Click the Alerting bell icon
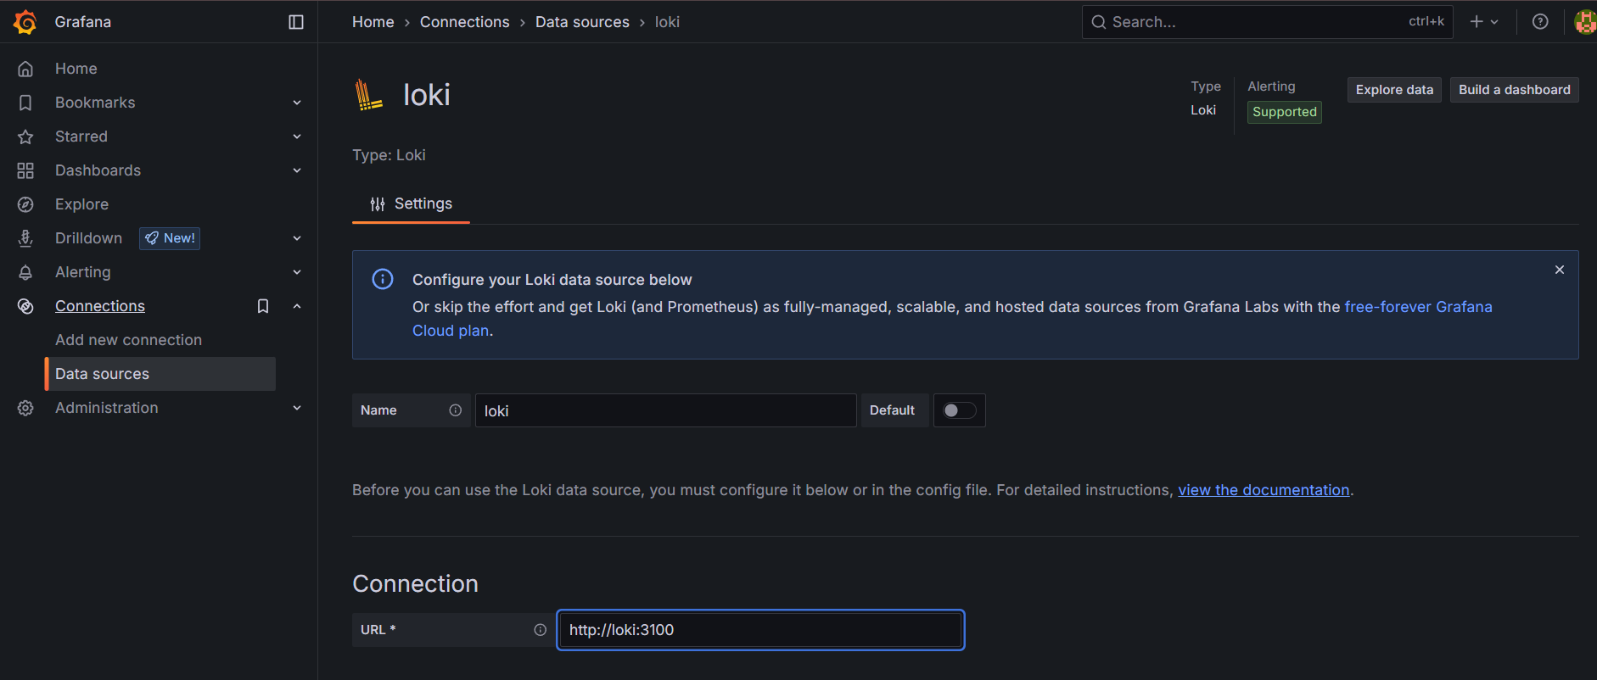 pyautogui.click(x=25, y=272)
